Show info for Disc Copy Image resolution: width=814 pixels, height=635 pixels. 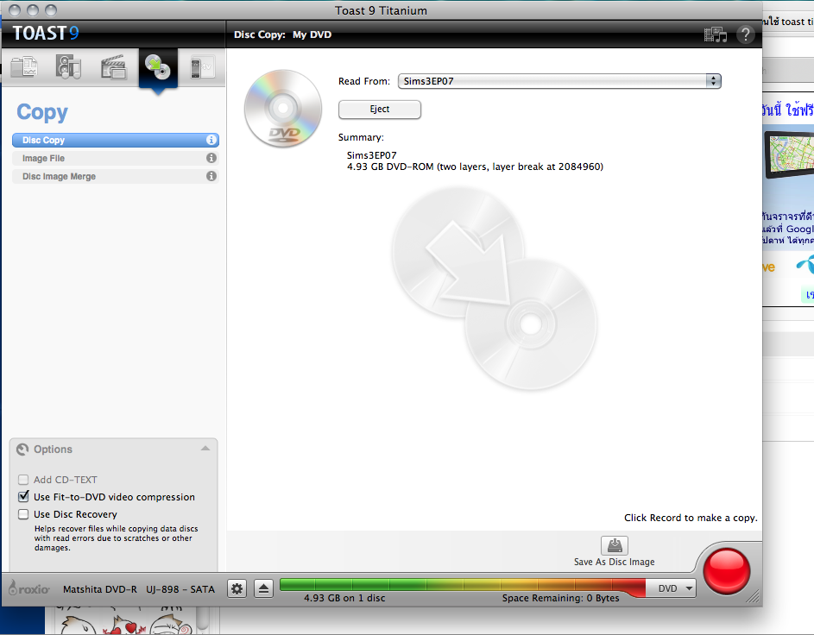pyautogui.click(x=211, y=140)
